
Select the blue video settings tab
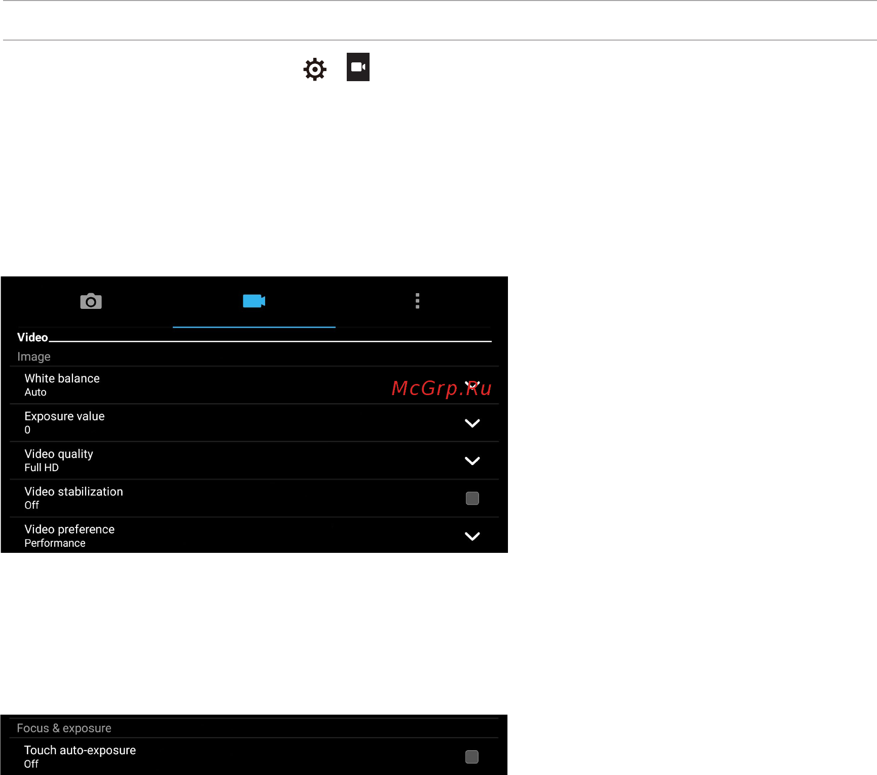(x=254, y=301)
